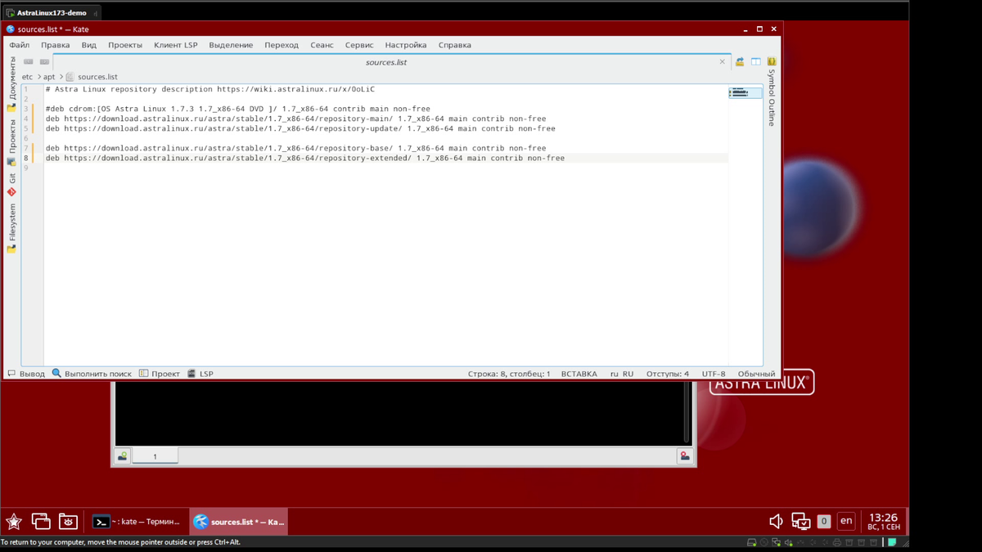Select terminal tab 1 in Terminal window
This screenshot has width=982, height=552.
point(155,456)
